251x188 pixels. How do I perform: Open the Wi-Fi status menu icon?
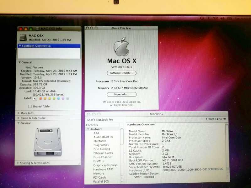(215, 18)
